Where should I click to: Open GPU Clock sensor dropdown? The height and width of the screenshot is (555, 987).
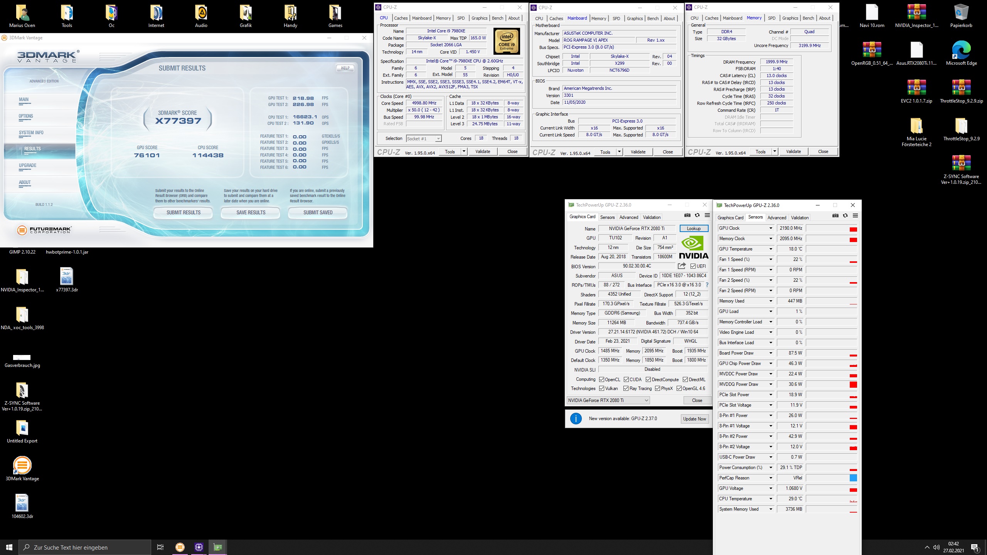(x=771, y=228)
